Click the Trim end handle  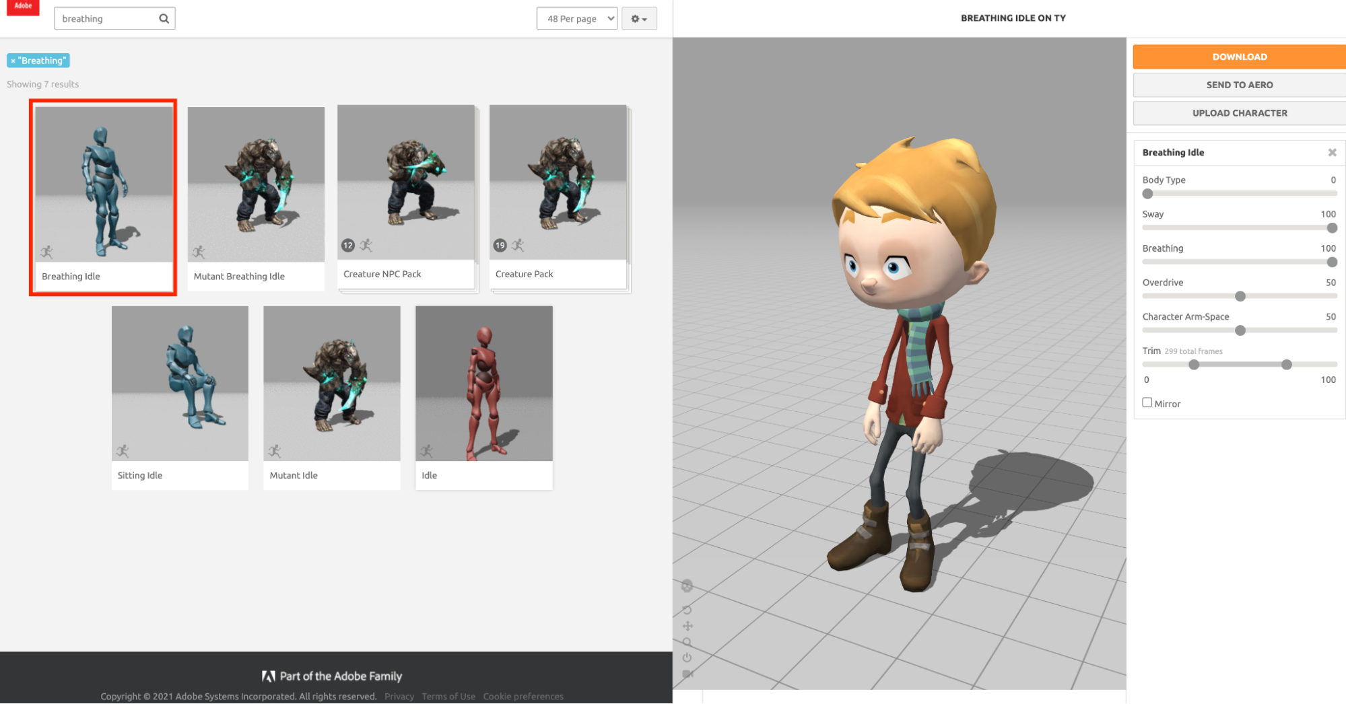pos(1287,365)
